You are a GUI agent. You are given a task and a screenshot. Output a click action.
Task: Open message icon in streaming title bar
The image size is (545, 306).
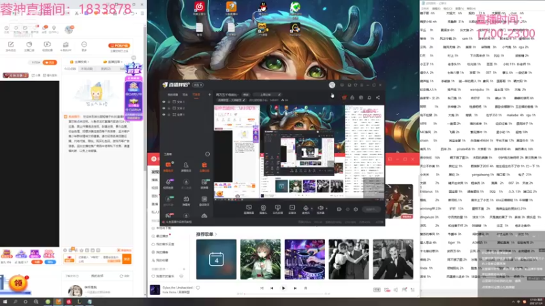click(342, 85)
